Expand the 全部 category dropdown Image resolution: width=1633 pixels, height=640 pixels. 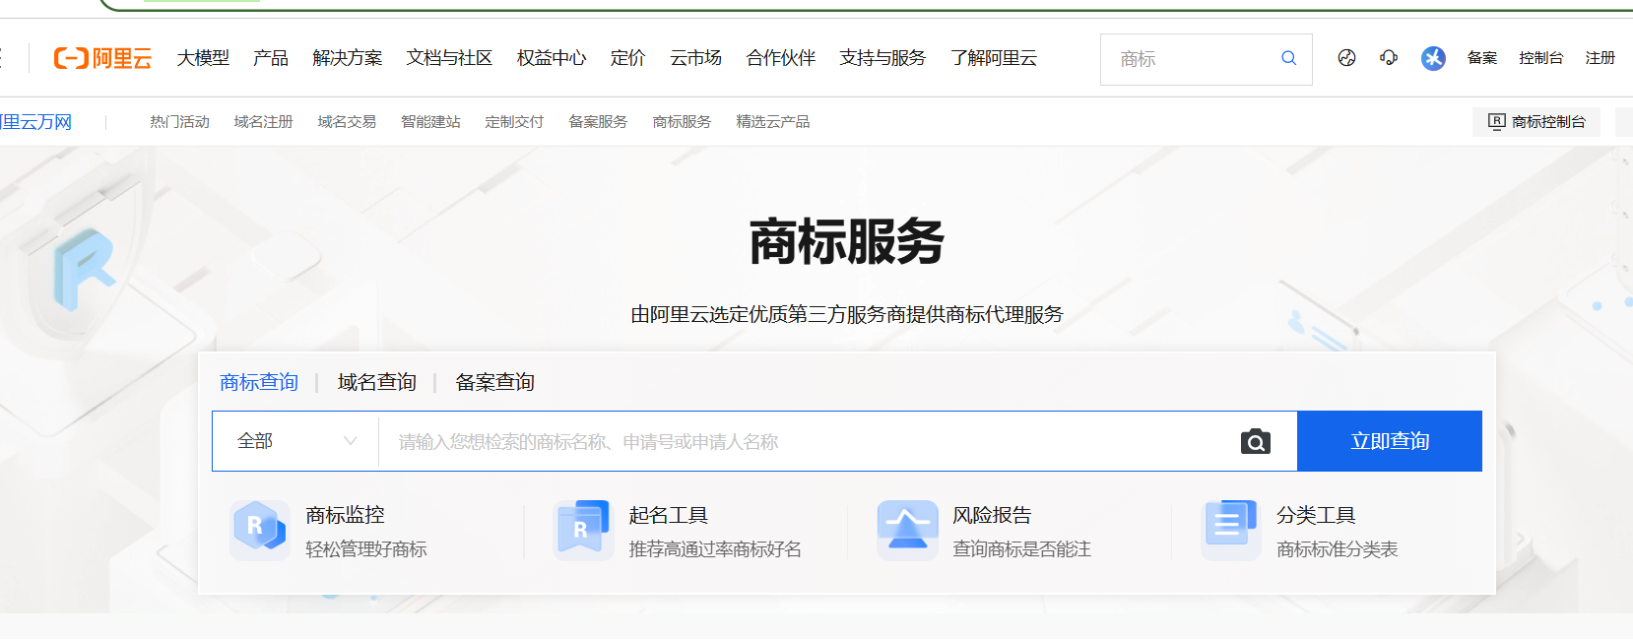click(x=295, y=441)
